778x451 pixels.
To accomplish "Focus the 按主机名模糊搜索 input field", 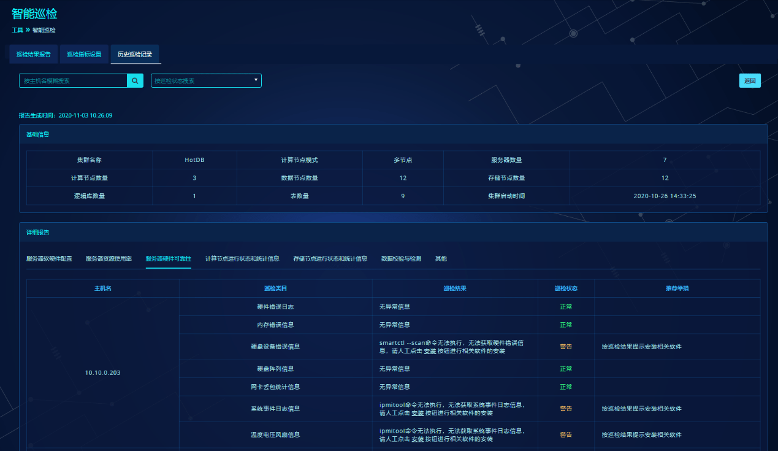I will [73, 80].
